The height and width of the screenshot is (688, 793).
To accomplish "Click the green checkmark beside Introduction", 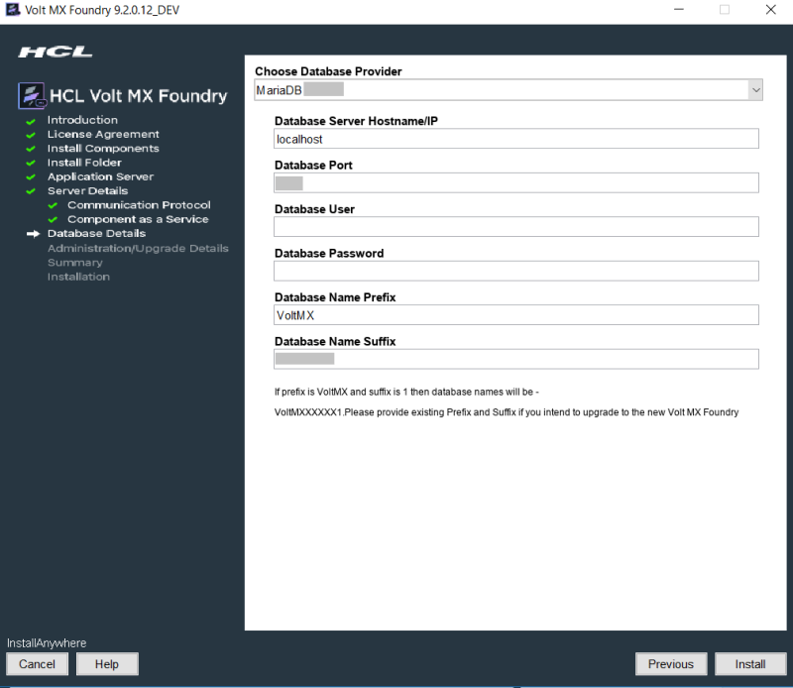I will (31, 121).
